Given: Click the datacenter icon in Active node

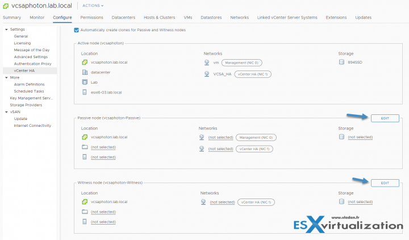Looking at the screenshot, I should [x=85, y=72].
